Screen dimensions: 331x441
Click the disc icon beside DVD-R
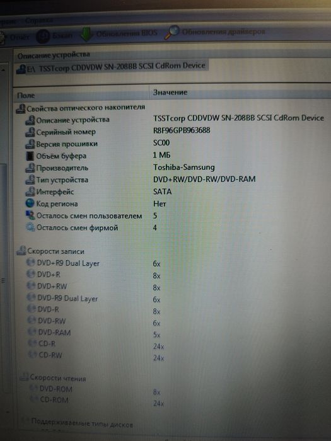[x=32, y=309]
